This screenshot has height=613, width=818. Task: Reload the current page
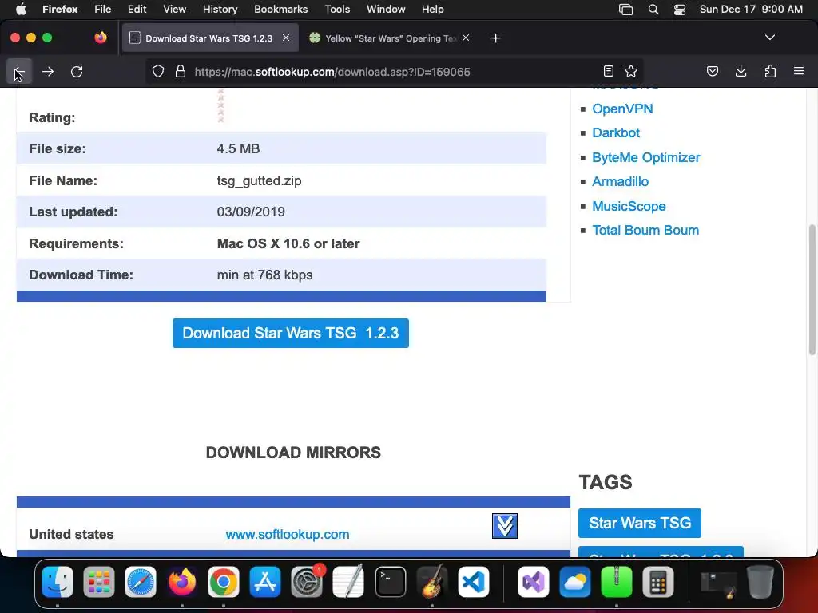click(77, 71)
